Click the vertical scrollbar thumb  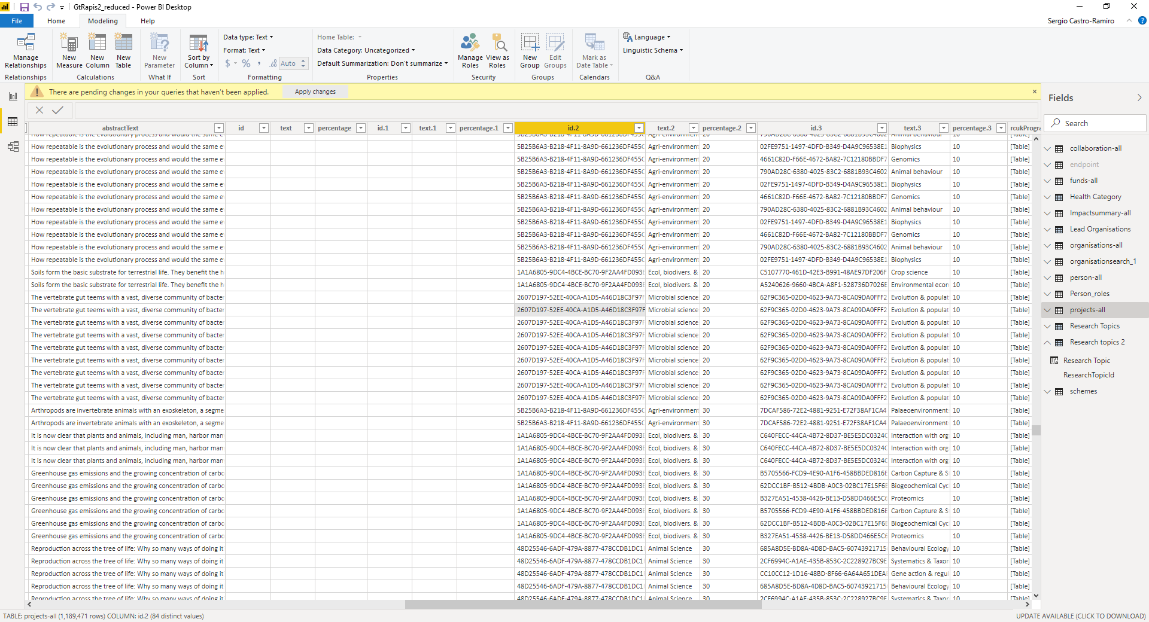(1036, 430)
